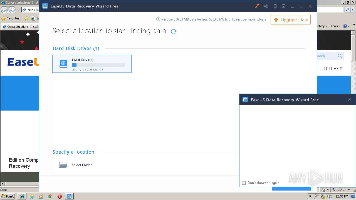Click the Action Center flag tray icon
This screenshot has width=356, height=200.
point(316,196)
